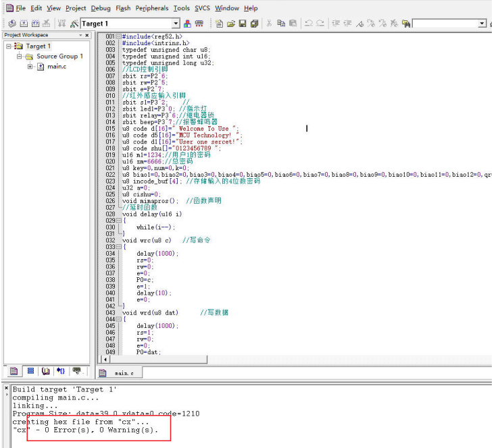
Task: Open the Target 1 combo box arrow
Action: pyautogui.click(x=176, y=24)
